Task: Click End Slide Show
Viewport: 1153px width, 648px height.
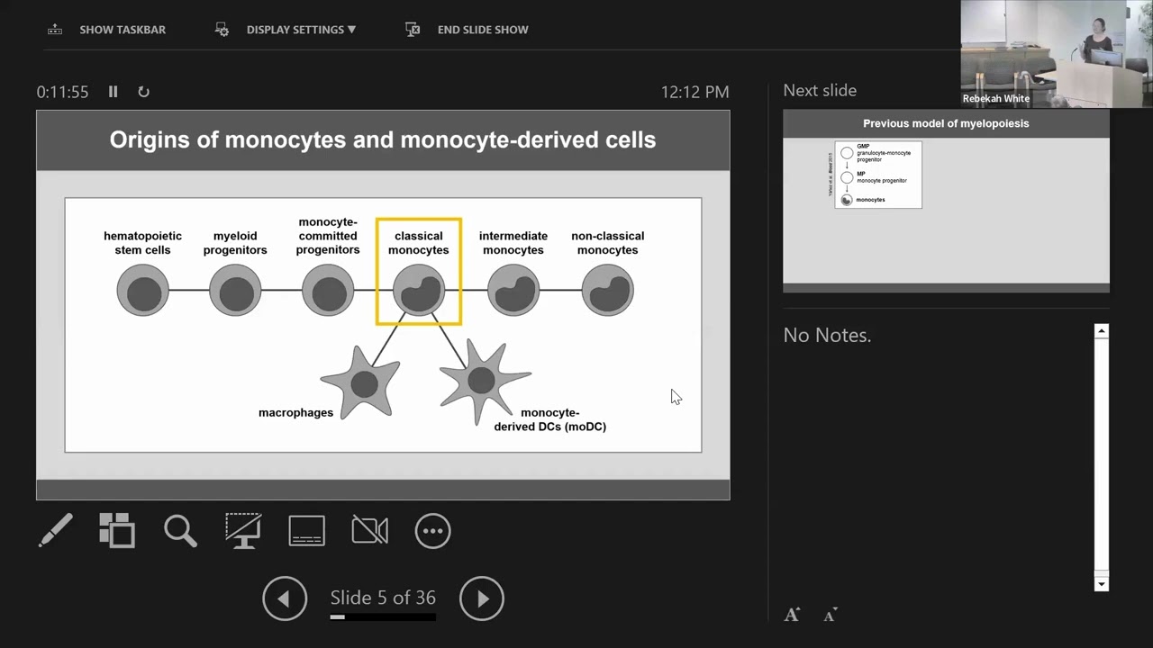Action: 467,30
